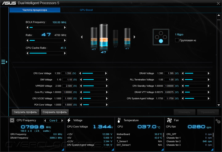Image resolution: width=222 pixels, height=152 pixels.
Task: Show next core with right carousel arrow
Action: click(135, 37)
